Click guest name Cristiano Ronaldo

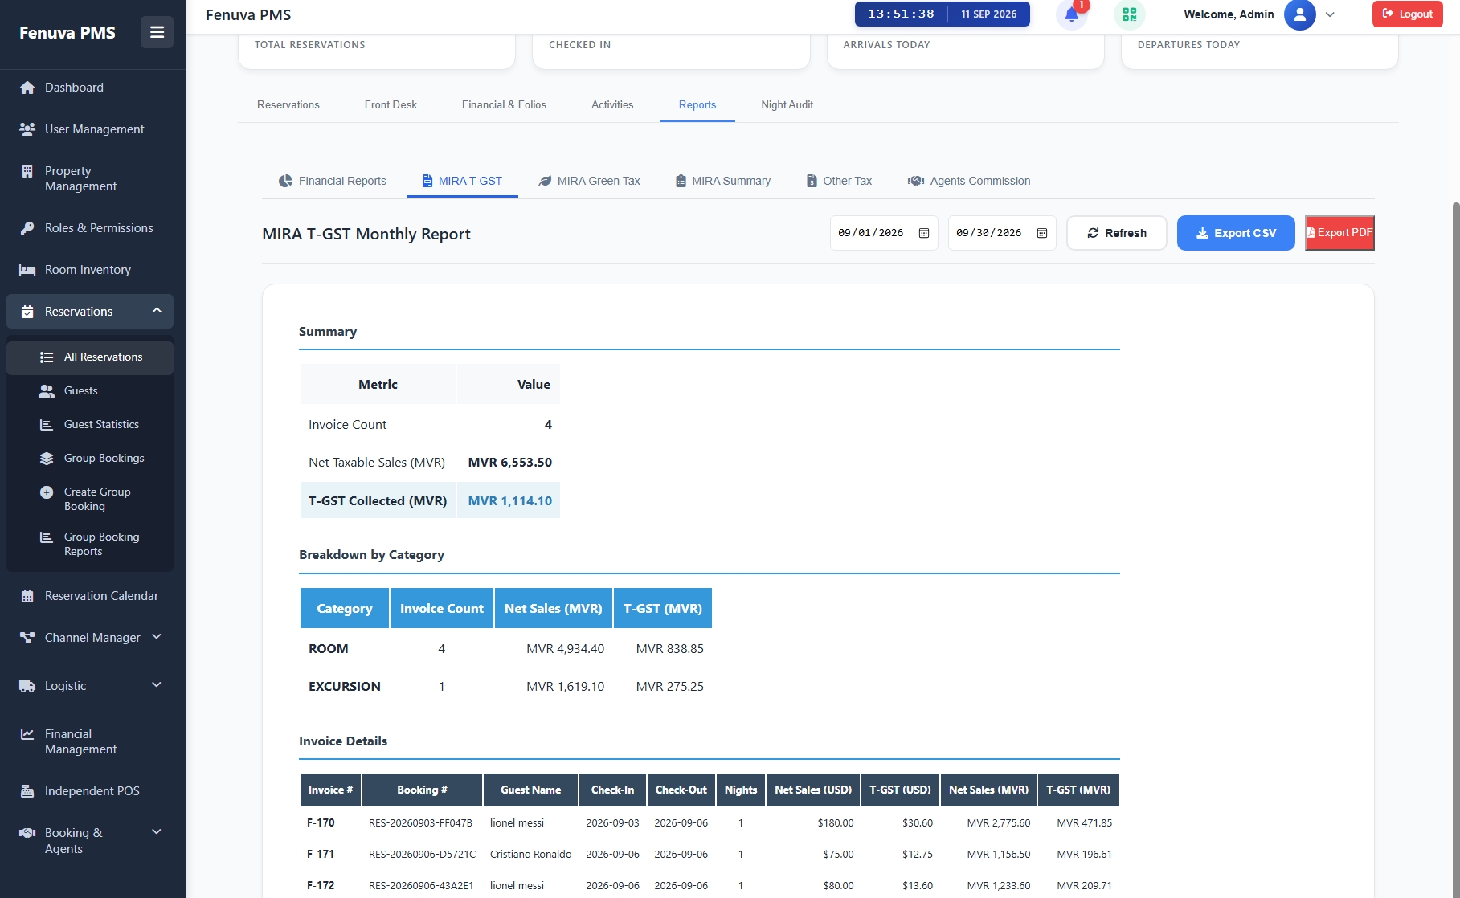(530, 855)
